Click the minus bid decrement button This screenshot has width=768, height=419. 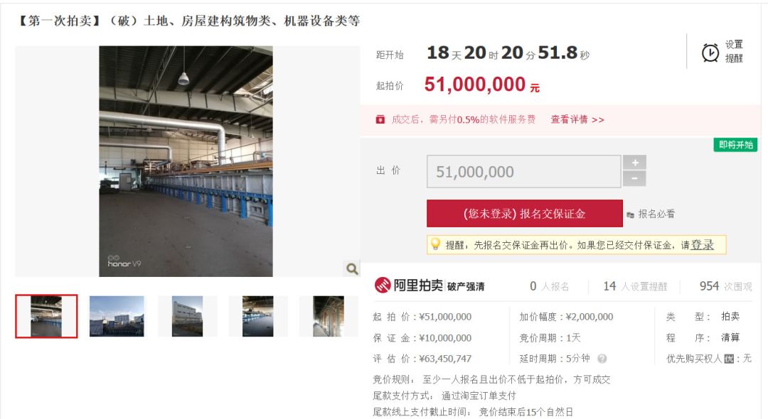[635, 179]
